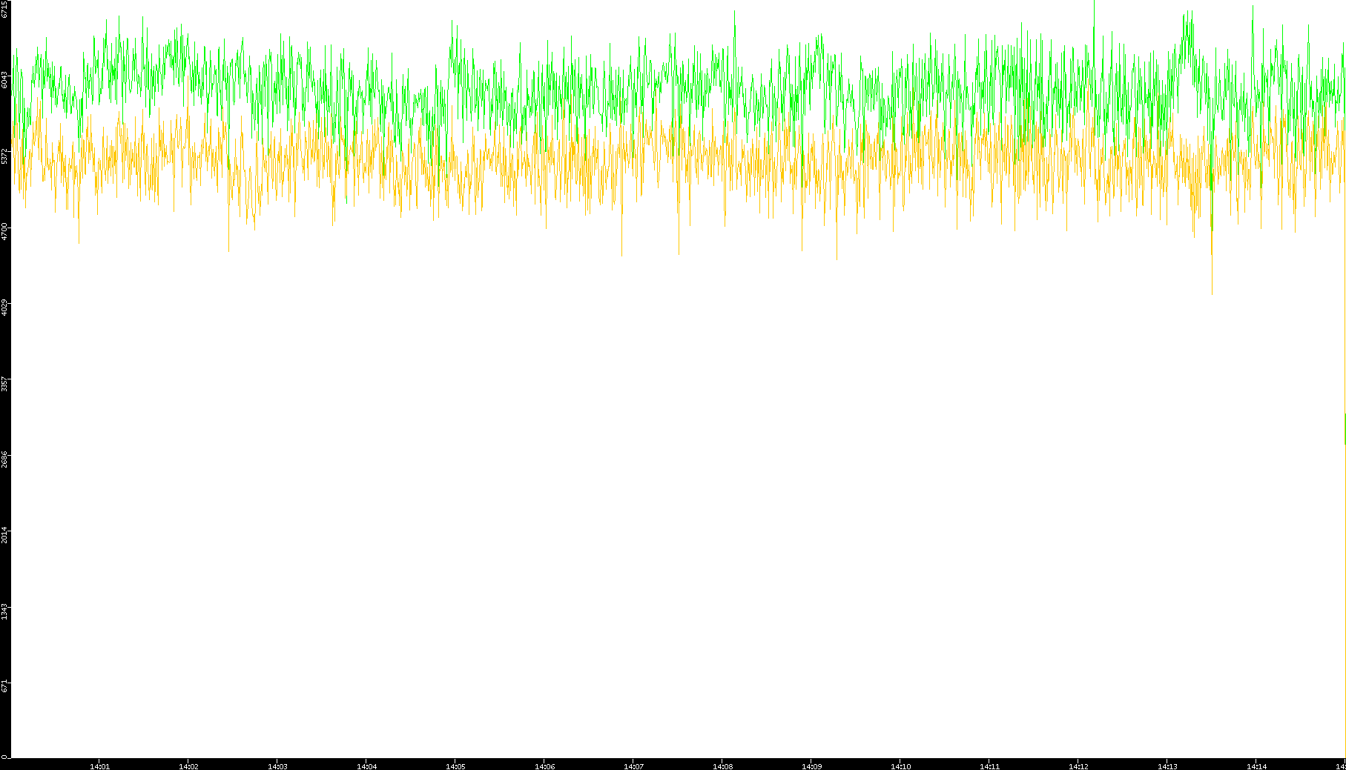Select the 2014 vertical axis value
1346x770 pixels.
point(4,535)
